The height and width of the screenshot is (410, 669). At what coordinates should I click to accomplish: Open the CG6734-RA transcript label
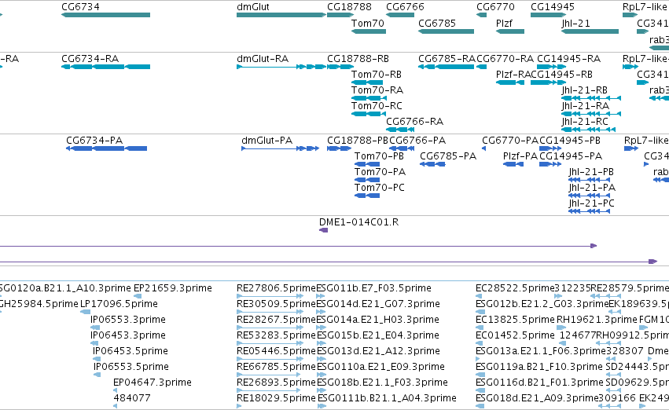click(x=90, y=58)
